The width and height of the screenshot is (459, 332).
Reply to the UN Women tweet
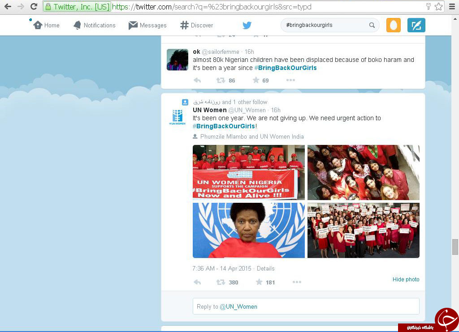197,282
